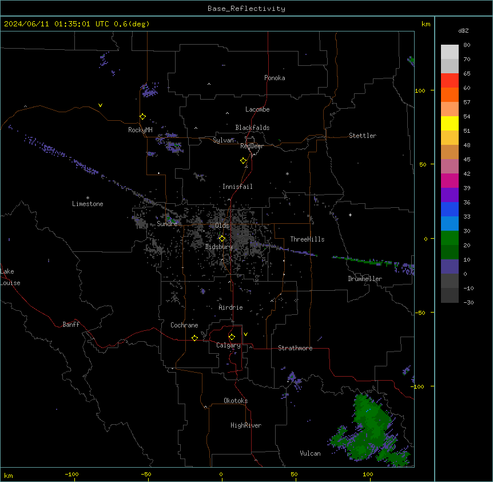Click the white plus marker north of Drumheller
This screenshot has width=493, height=482.
[350, 215]
